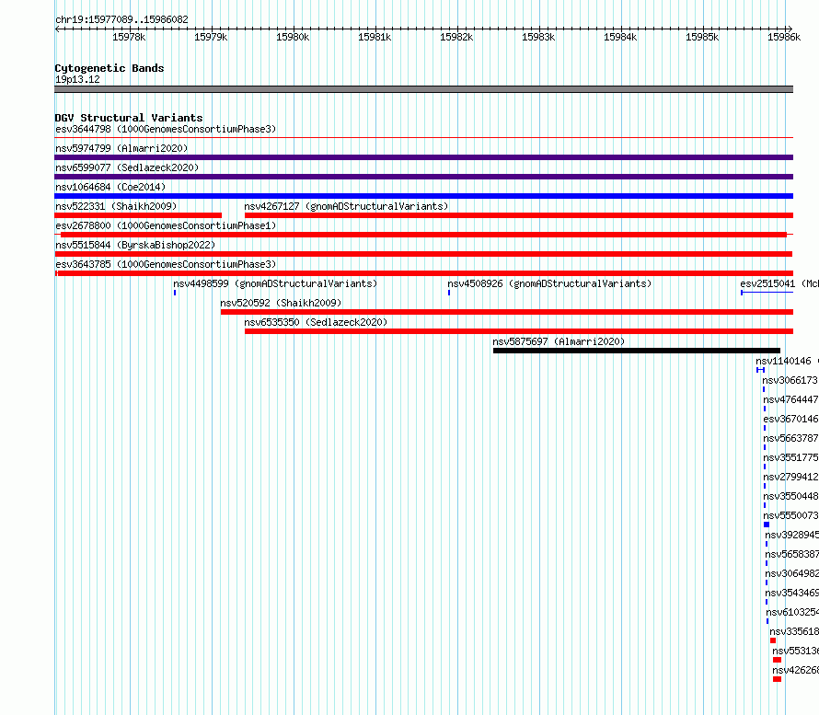This screenshot has height=715, width=819.
Task: Select the black bar under nsv5875697
Action: pyautogui.click(x=637, y=351)
